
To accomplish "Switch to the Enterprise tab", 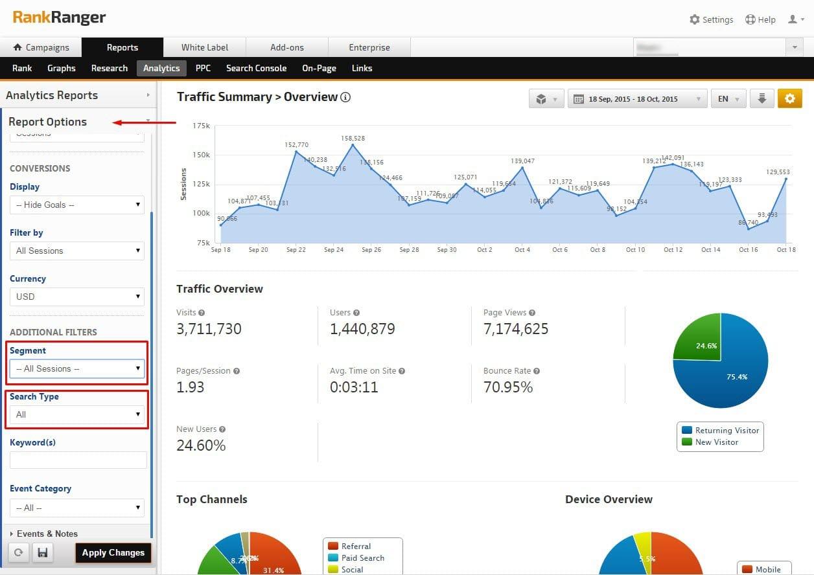I will point(369,47).
